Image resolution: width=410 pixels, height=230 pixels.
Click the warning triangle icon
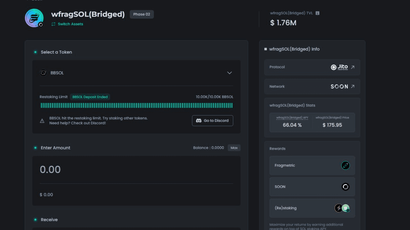42,121
